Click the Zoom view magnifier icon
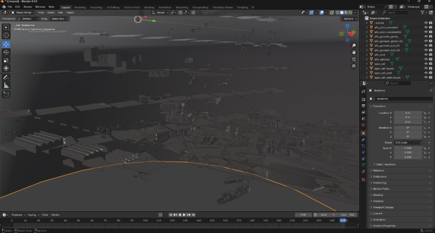 354,44
